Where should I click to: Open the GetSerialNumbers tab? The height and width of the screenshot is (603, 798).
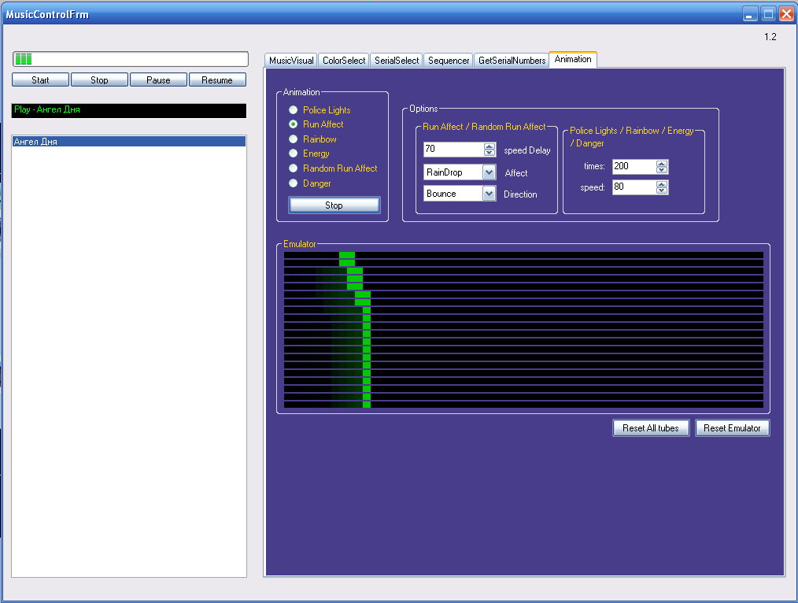[512, 61]
